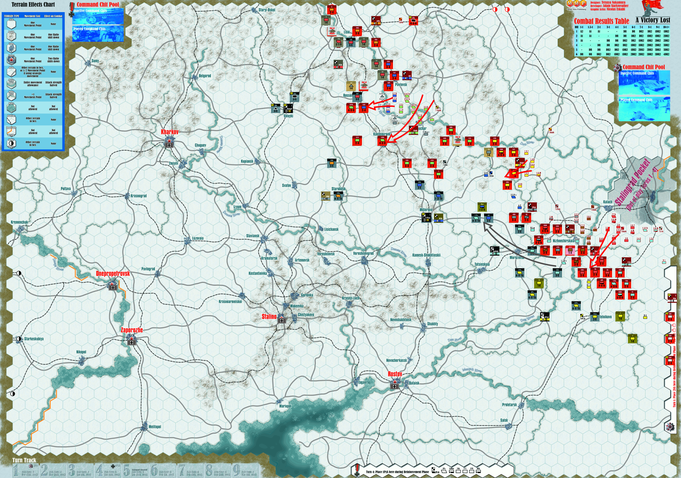Click the Terrain Effects Chart title
The width and height of the screenshot is (681, 478).
(x=33, y=5)
